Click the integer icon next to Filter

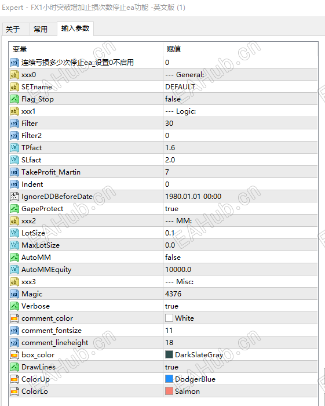[x=14, y=124]
